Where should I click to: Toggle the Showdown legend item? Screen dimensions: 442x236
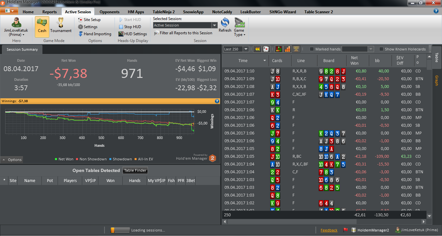coord(120,159)
